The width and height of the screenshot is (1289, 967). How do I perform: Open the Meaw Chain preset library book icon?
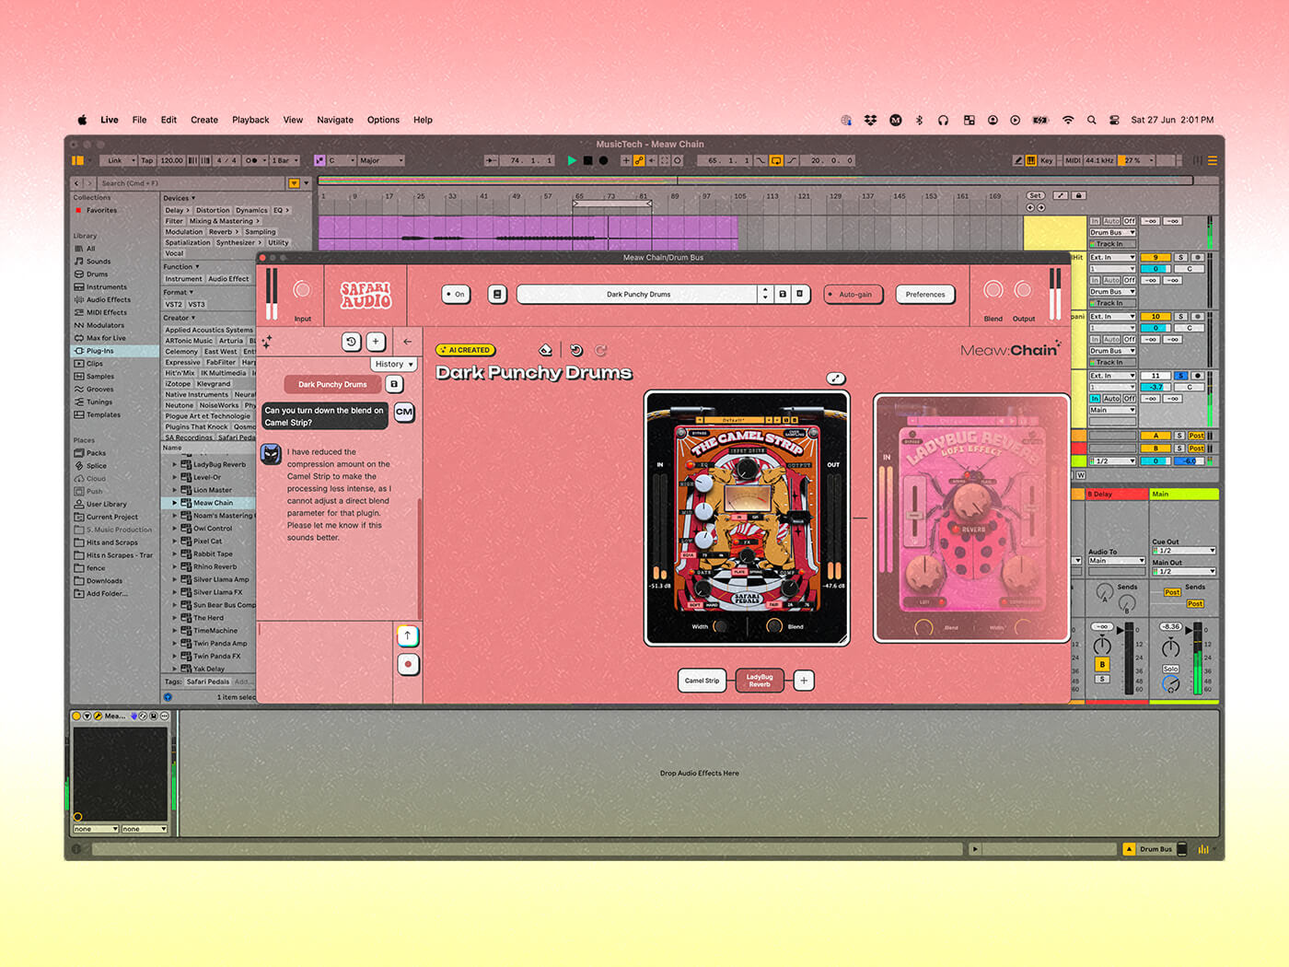[497, 295]
